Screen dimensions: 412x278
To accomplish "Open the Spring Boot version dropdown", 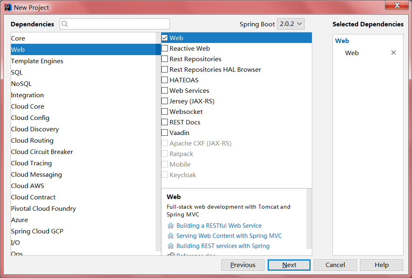I will (290, 24).
